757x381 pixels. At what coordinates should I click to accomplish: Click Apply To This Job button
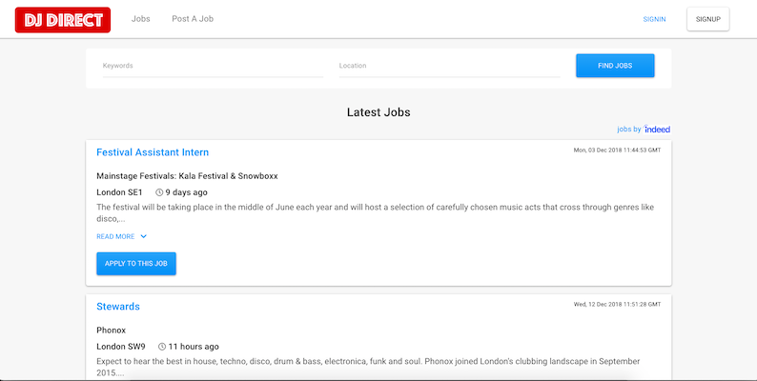[136, 264]
